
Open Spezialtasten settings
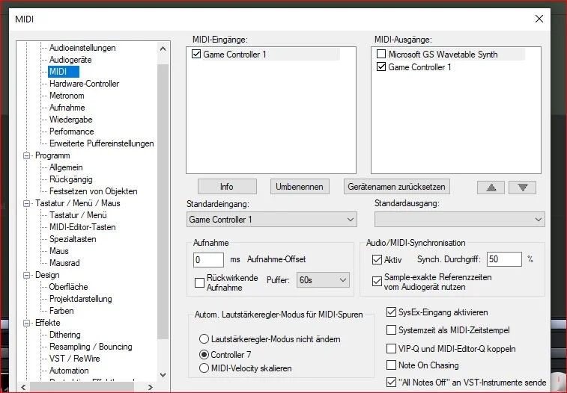[x=73, y=239]
